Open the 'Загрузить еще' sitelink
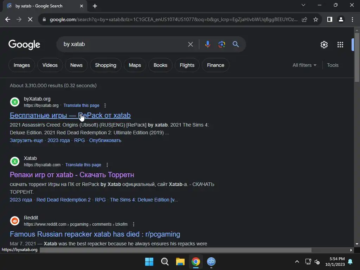The image size is (360, 270). click(26, 140)
